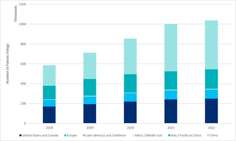Screen dimensions: 236x141
Task: Select the China segment of the 2019 bar
Action: click(x=90, y=66)
